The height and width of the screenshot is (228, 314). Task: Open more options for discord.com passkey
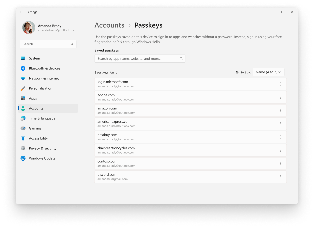[280, 177]
